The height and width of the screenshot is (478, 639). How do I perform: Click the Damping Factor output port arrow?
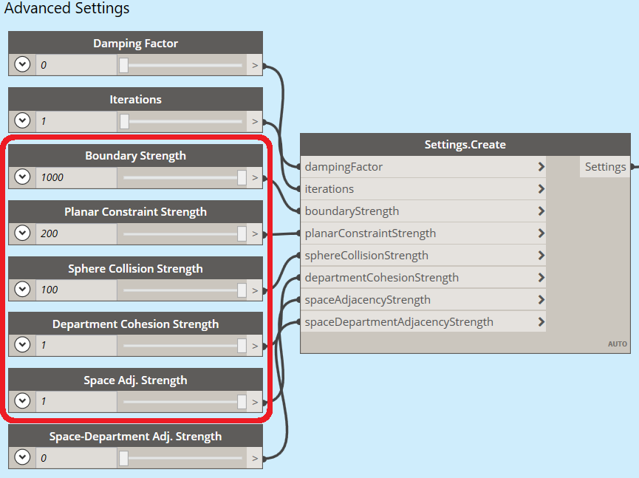point(255,65)
